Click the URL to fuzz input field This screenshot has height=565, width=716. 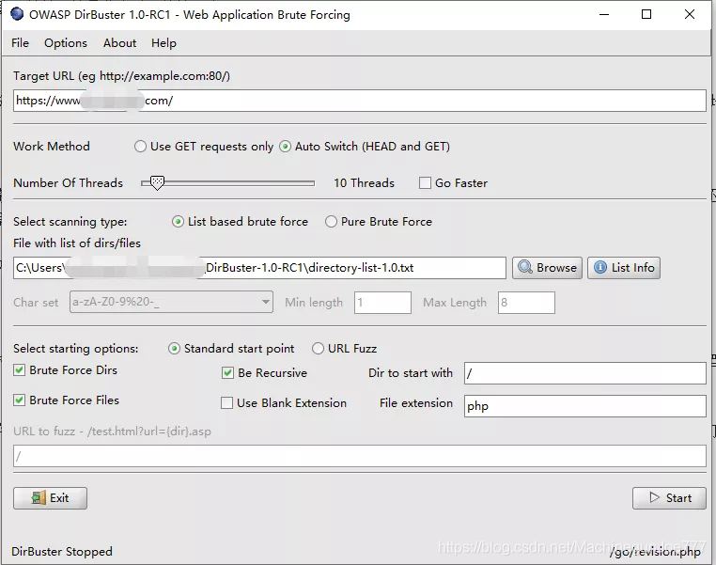(360, 456)
